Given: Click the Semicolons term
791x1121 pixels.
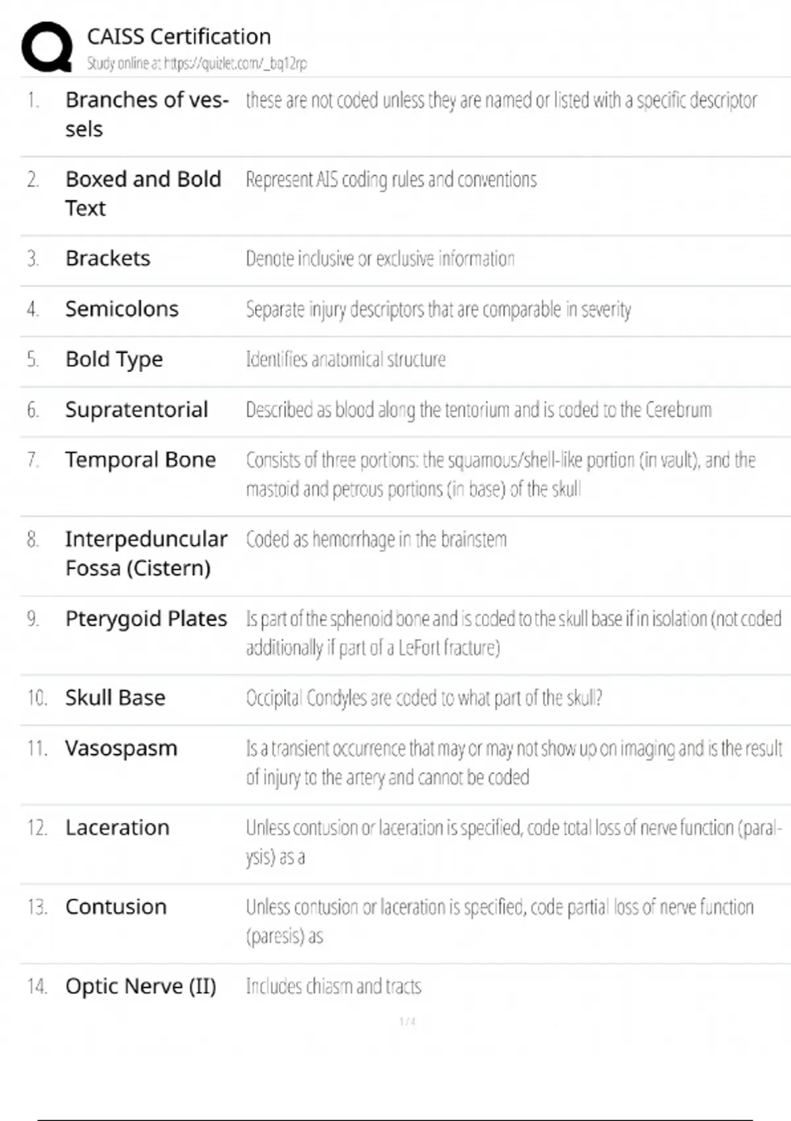Looking at the screenshot, I should pyautogui.click(x=122, y=309).
